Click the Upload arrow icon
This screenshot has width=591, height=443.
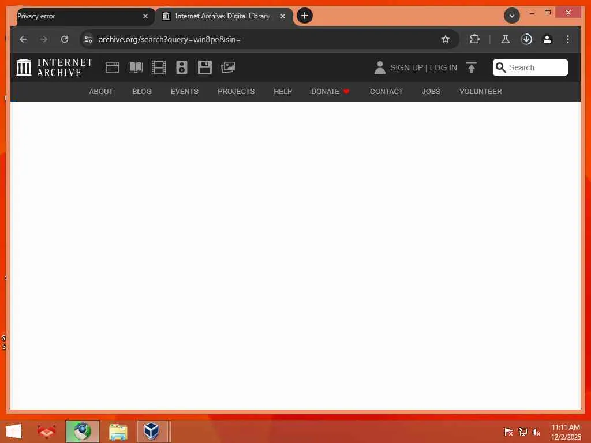[471, 67]
